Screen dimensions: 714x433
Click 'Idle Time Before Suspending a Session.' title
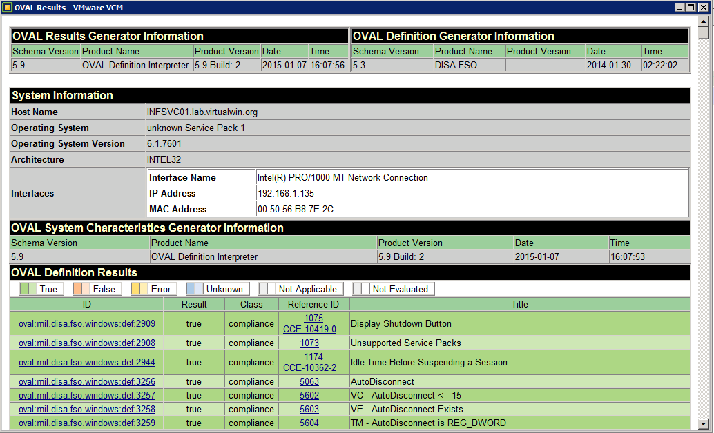point(430,363)
